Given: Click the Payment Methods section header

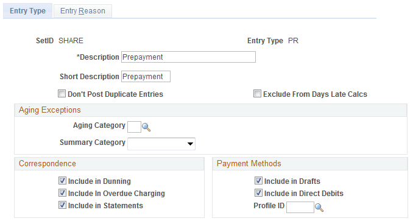Looking at the screenshot, I should (x=309, y=164).
